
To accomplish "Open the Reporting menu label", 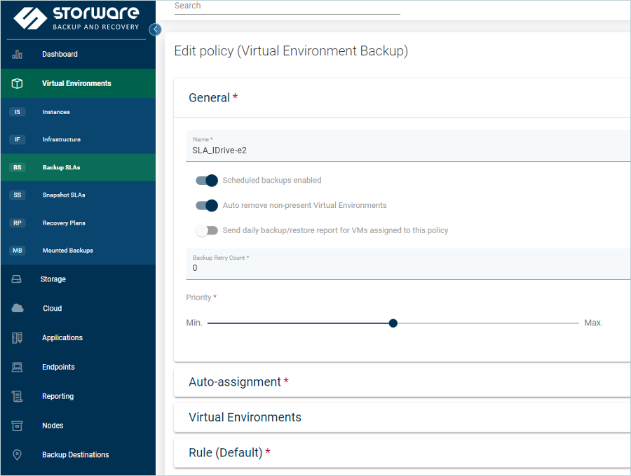I will (x=58, y=396).
